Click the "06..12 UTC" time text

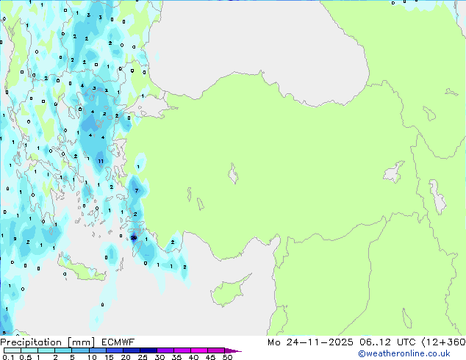pos(387,342)
